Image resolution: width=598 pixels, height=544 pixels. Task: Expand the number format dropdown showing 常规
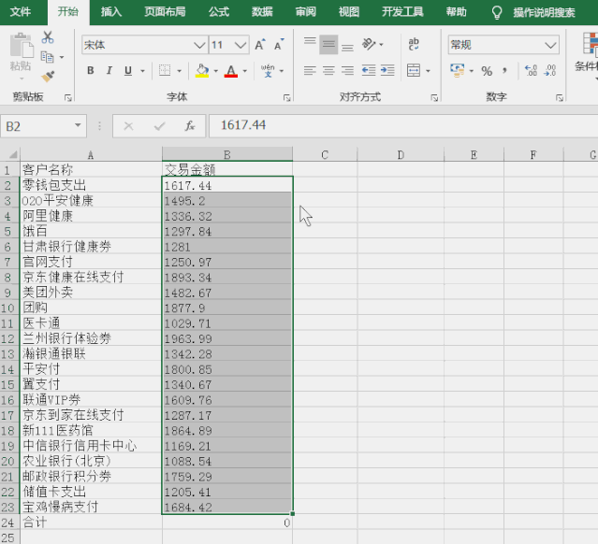[x=550, y=45]
